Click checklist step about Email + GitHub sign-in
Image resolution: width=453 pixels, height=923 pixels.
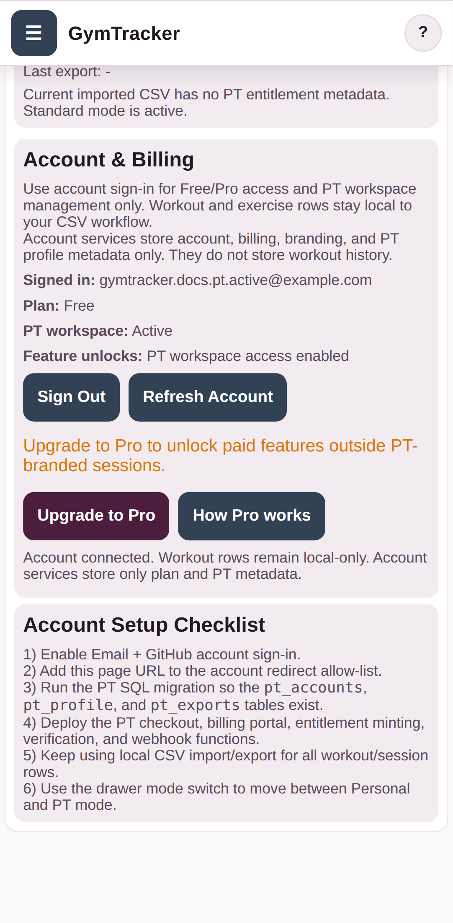click(x=162, y=654)
